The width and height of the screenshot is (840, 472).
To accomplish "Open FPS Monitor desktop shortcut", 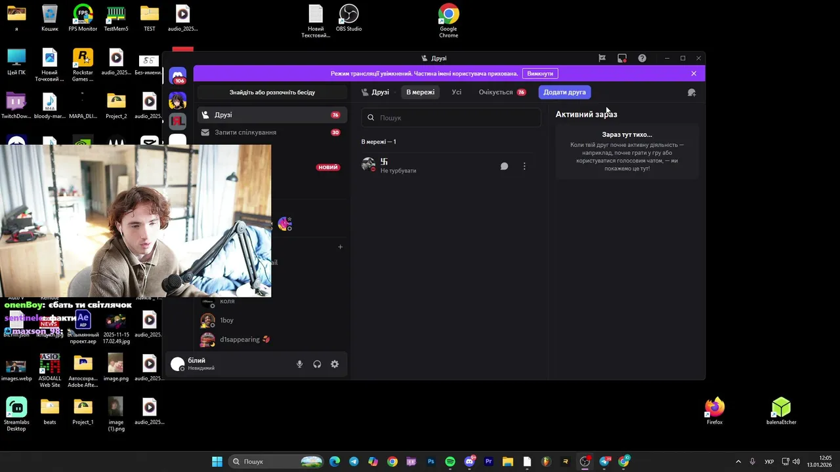I will (x=83, y=18).
